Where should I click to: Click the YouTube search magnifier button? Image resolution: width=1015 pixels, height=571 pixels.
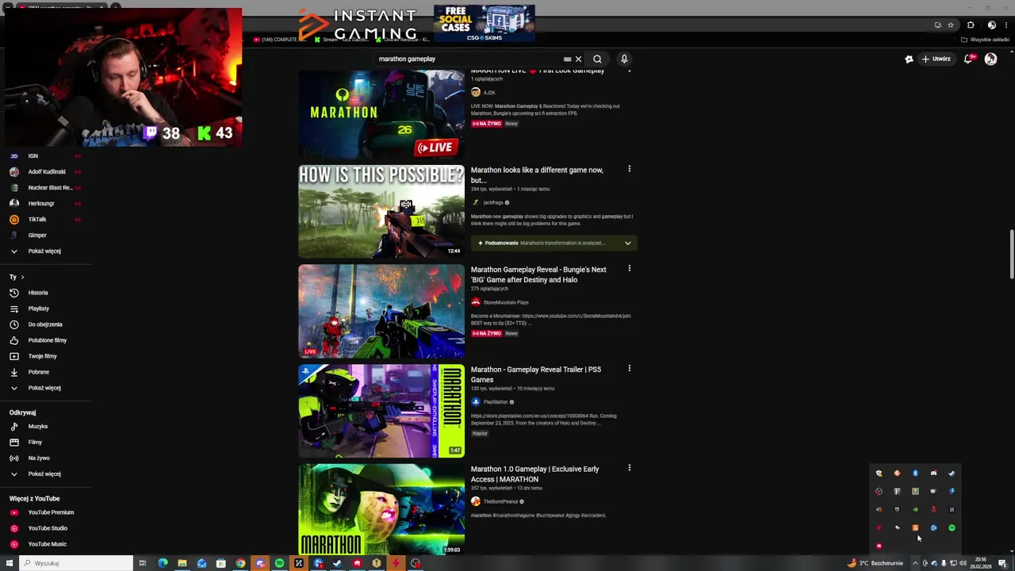597,59
